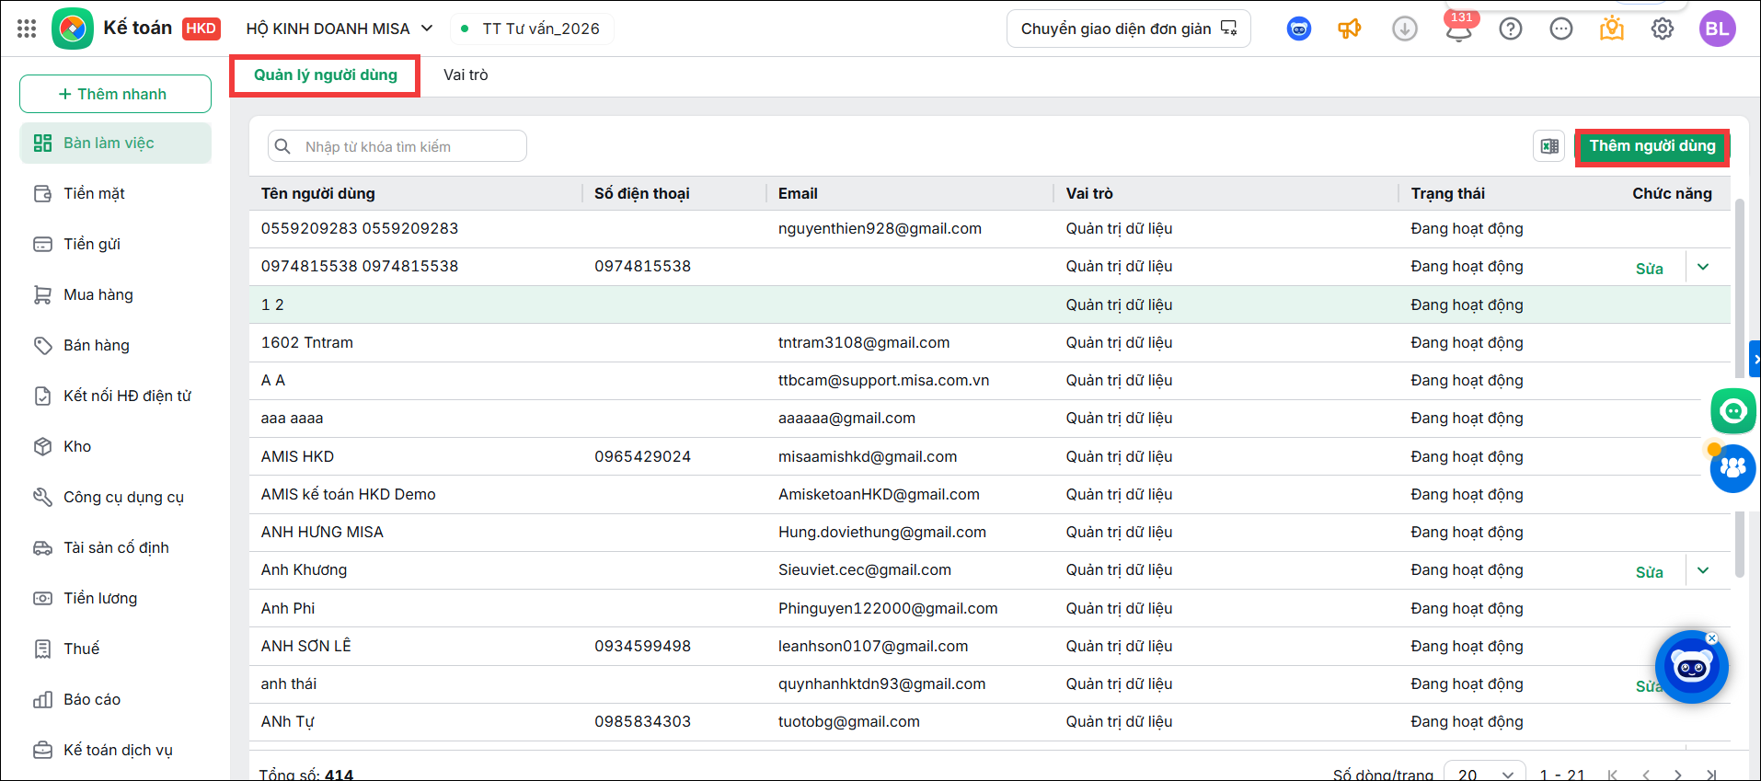This screenshot has height=781, width=1761.
Task: Open the app launcher grid icon
Action: point(27,29)
